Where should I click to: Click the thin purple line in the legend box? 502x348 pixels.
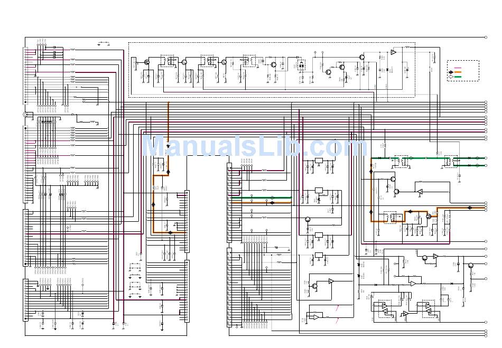pyautogui.click(x=458, y=68)
